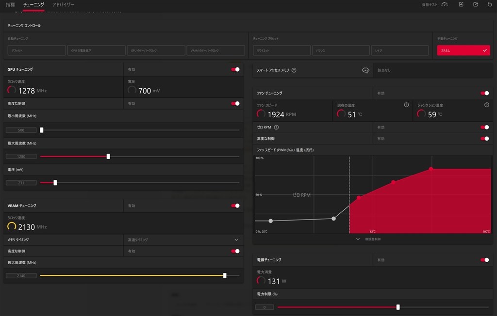Turn off the ゼロ RPM toggle
Screen dimensions: 497x316
point(484,127)
